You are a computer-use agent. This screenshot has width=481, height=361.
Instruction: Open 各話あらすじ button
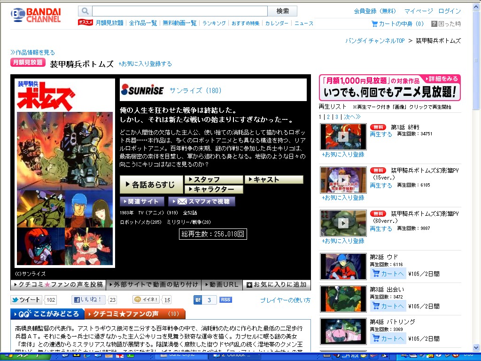click(x=151, y=184)
